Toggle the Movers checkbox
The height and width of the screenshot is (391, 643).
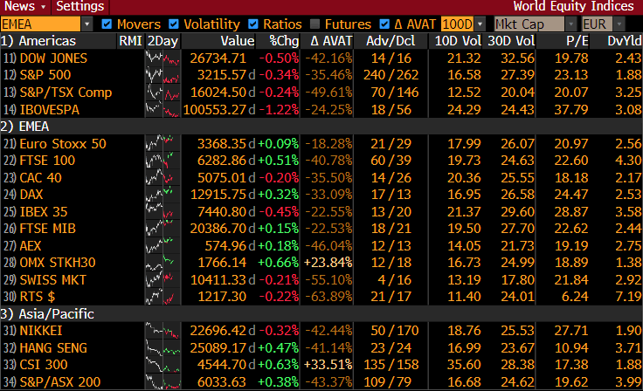tap(107, 24)
